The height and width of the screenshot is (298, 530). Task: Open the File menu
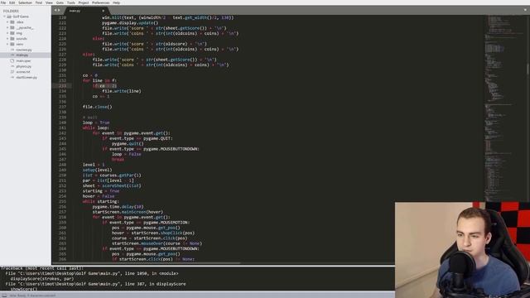click(x=3, y=2)
